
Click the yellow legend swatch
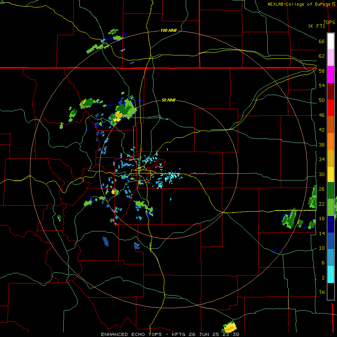coord(331,174)
